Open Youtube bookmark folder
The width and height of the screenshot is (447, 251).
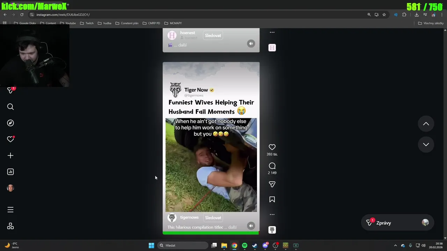pyautogui.click(x=68, y=23)
